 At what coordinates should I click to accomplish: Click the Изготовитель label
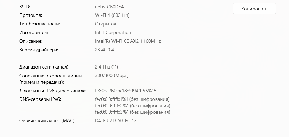(35, 33)
